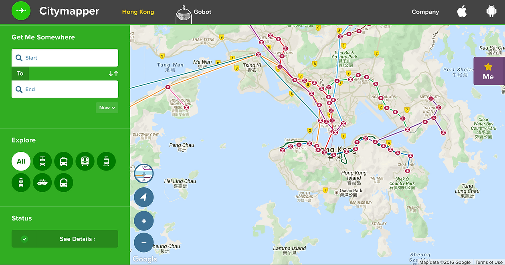Zoom in on the map
505x265 pixels.
144,221
